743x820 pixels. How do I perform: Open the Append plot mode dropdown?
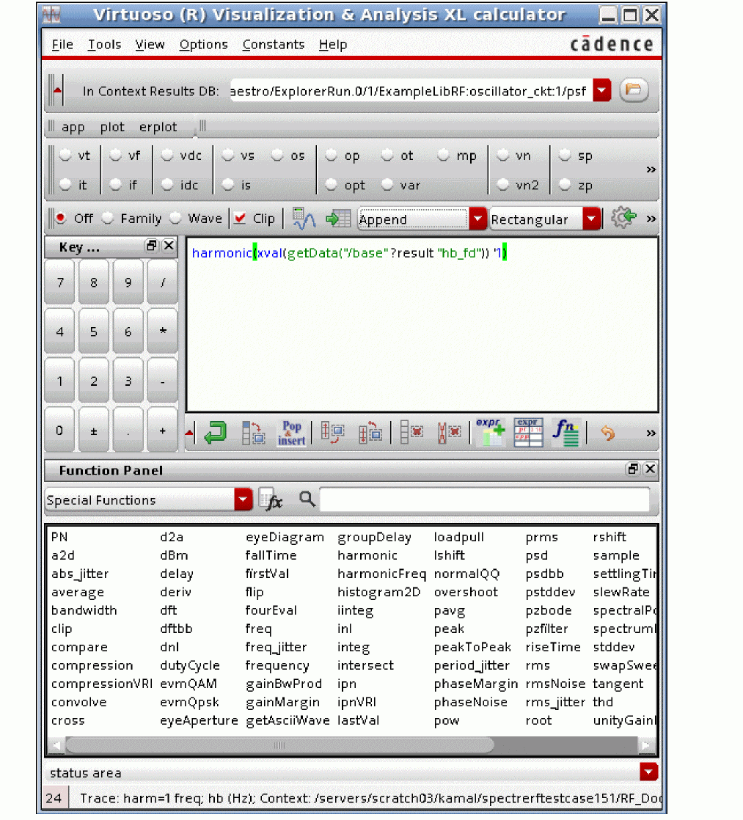(478, 219)
